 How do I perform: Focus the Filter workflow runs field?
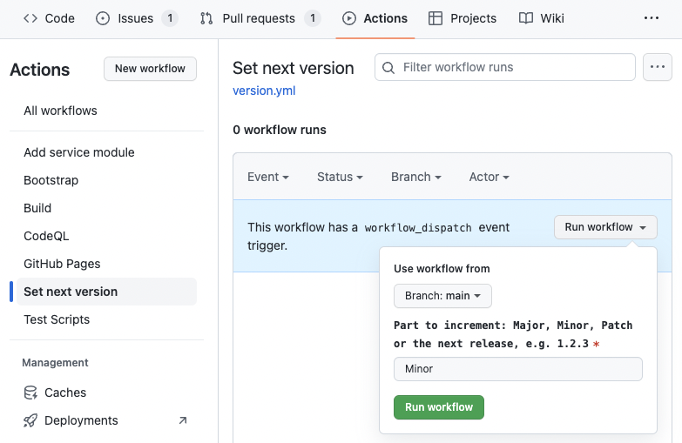[505, 67]
